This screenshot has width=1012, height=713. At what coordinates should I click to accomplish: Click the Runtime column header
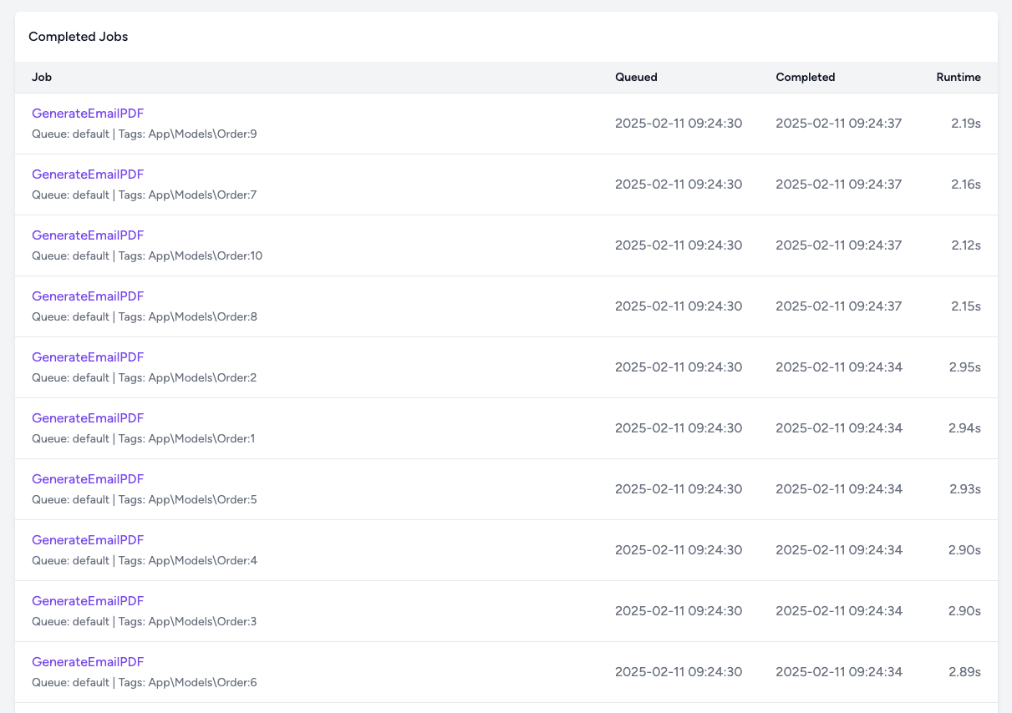coord(959,77)
